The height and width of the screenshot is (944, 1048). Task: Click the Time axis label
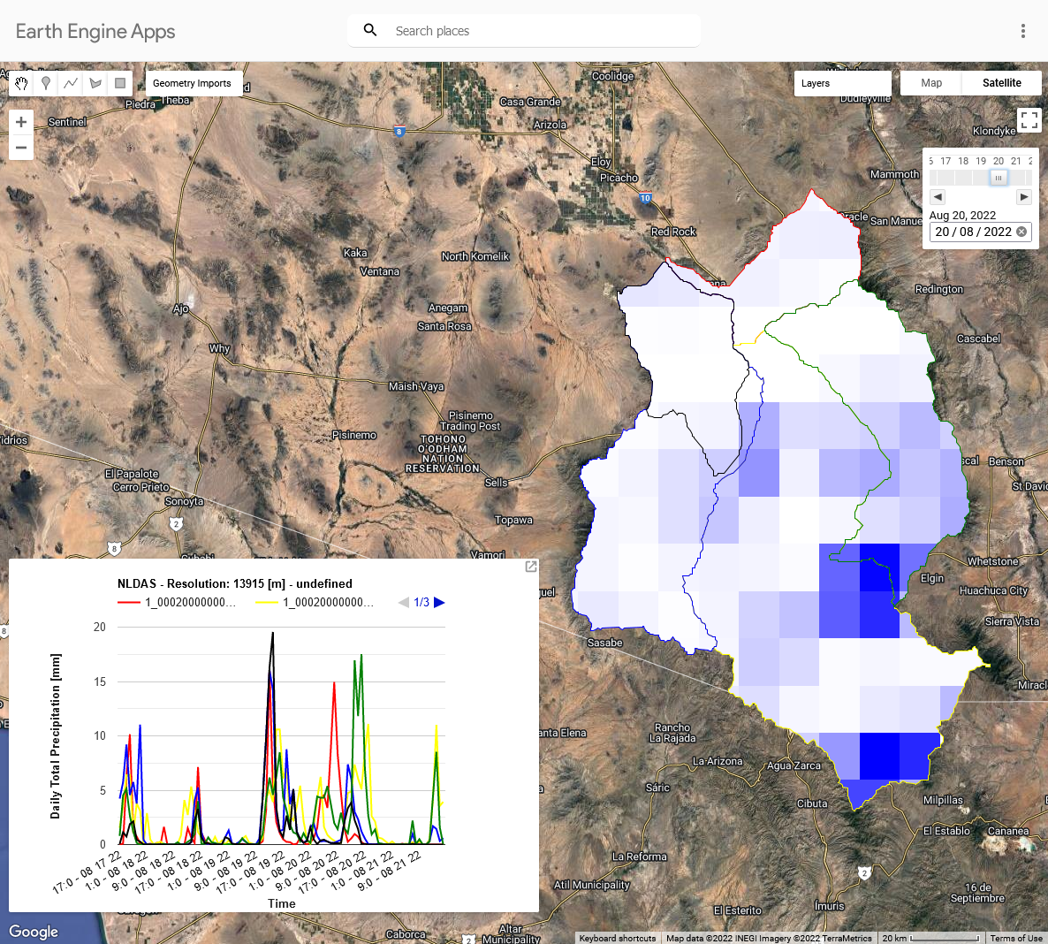(x=281, y=903)
